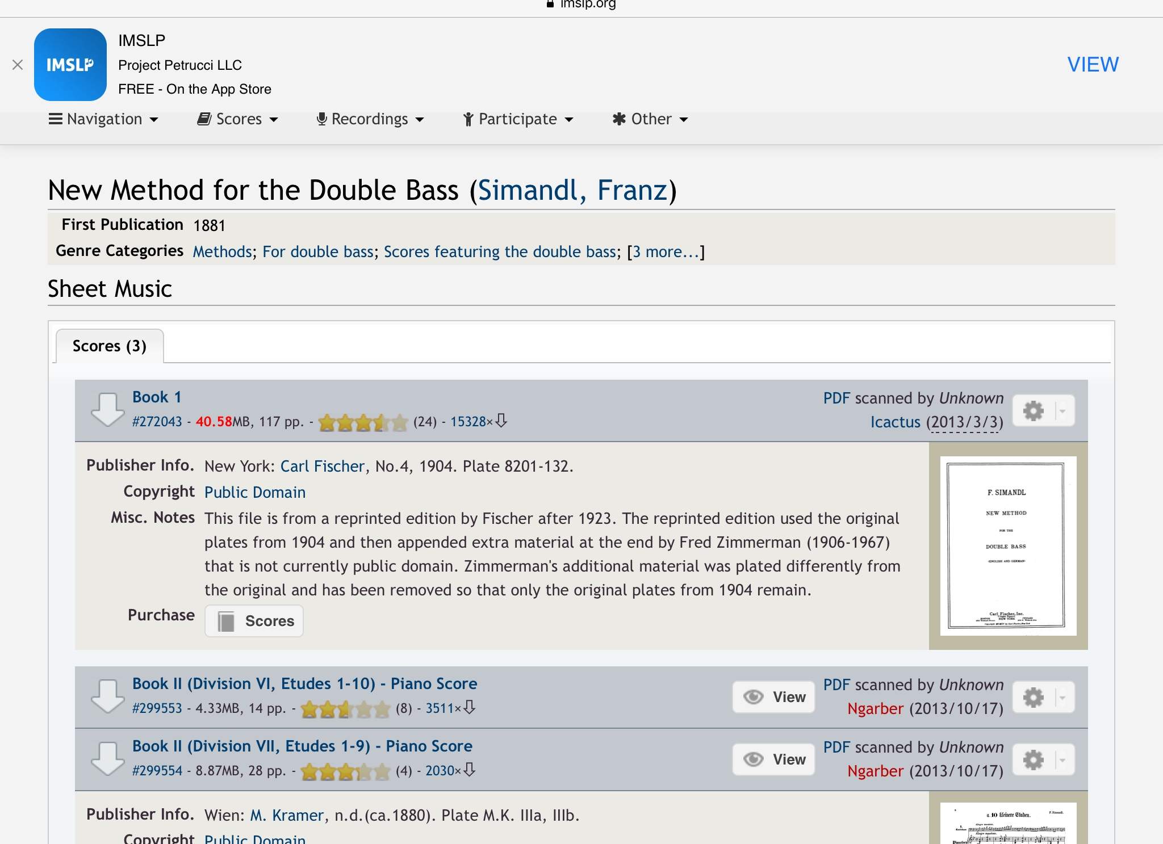Open composer page Simandl, Franz

click(x=572, y=190)
